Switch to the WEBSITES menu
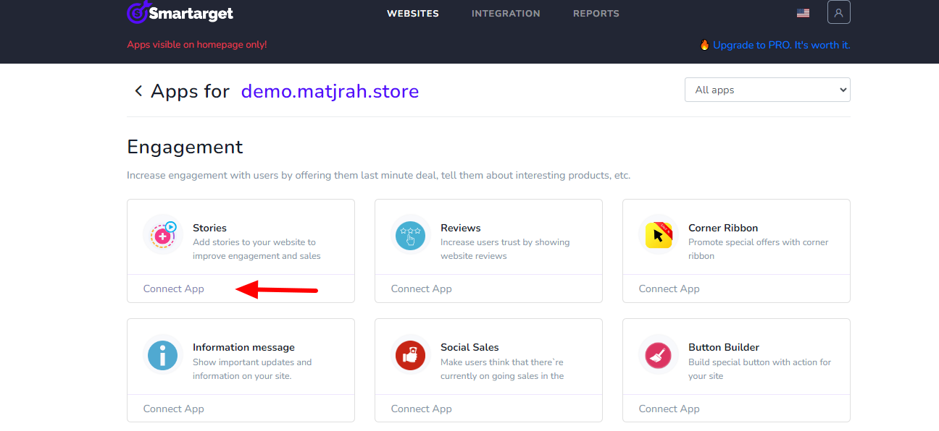939x431 pixels. coord(413,13)
